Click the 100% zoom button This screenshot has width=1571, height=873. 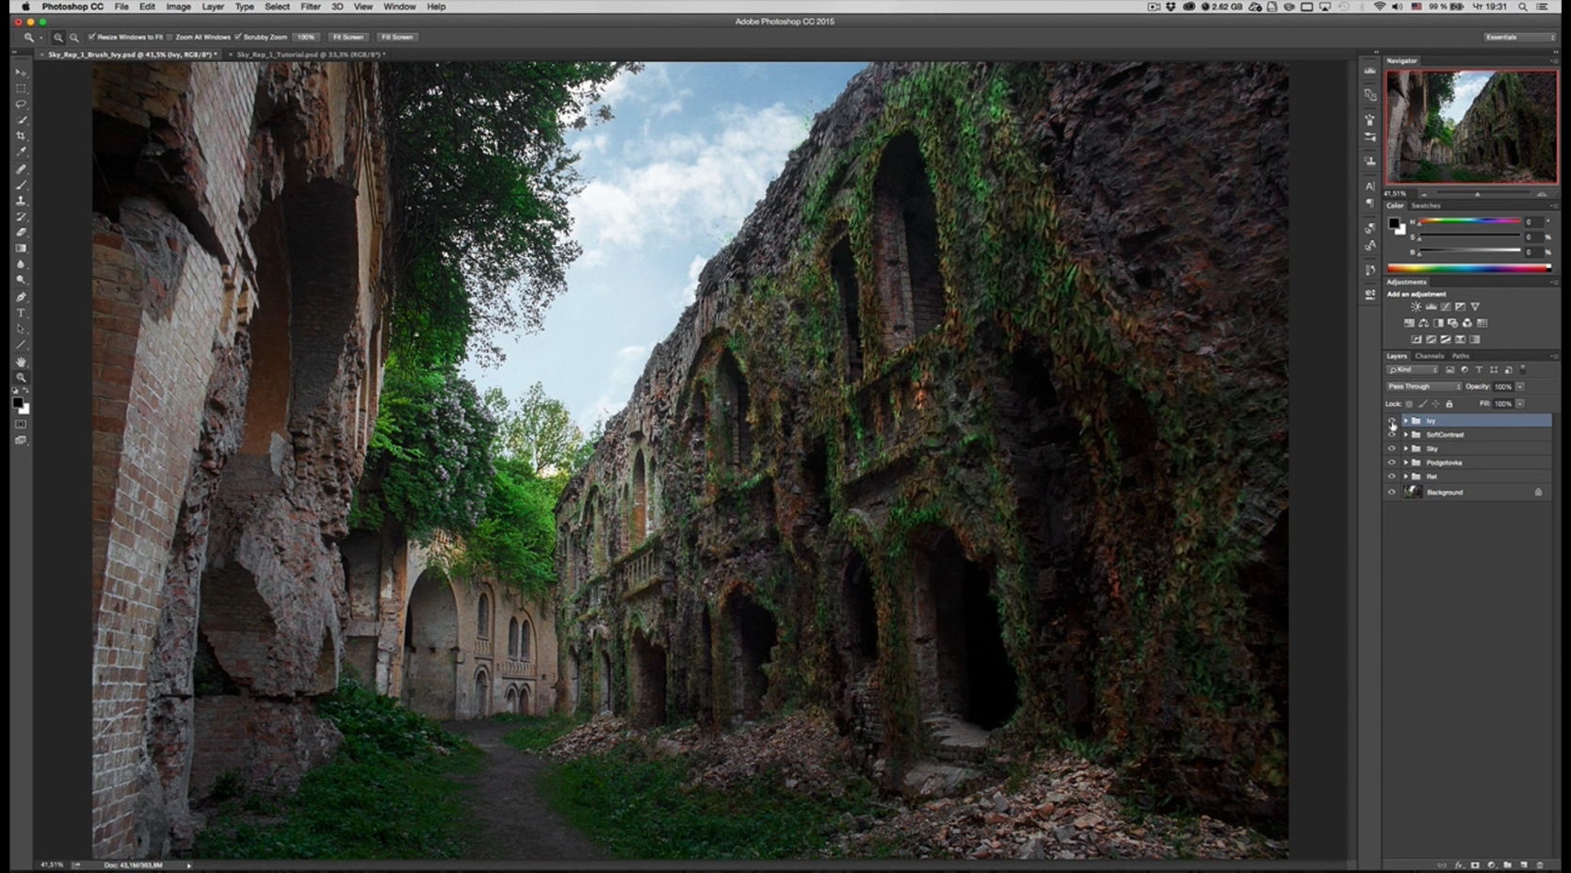tap(306, 37)
